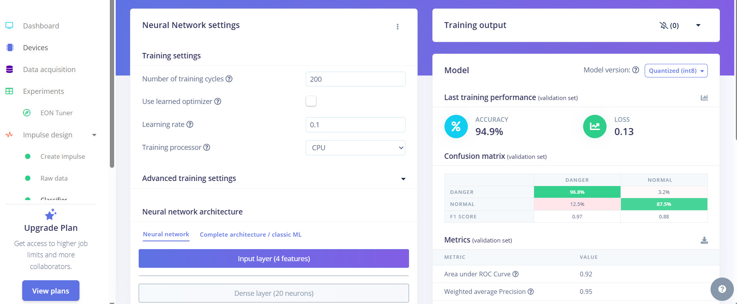
Task: Expand the Training output panel arrow
Action: [698, 25]
